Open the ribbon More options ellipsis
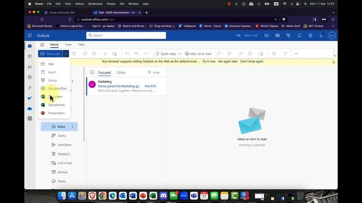Screen dimensions: 362x203 (296, 54)
